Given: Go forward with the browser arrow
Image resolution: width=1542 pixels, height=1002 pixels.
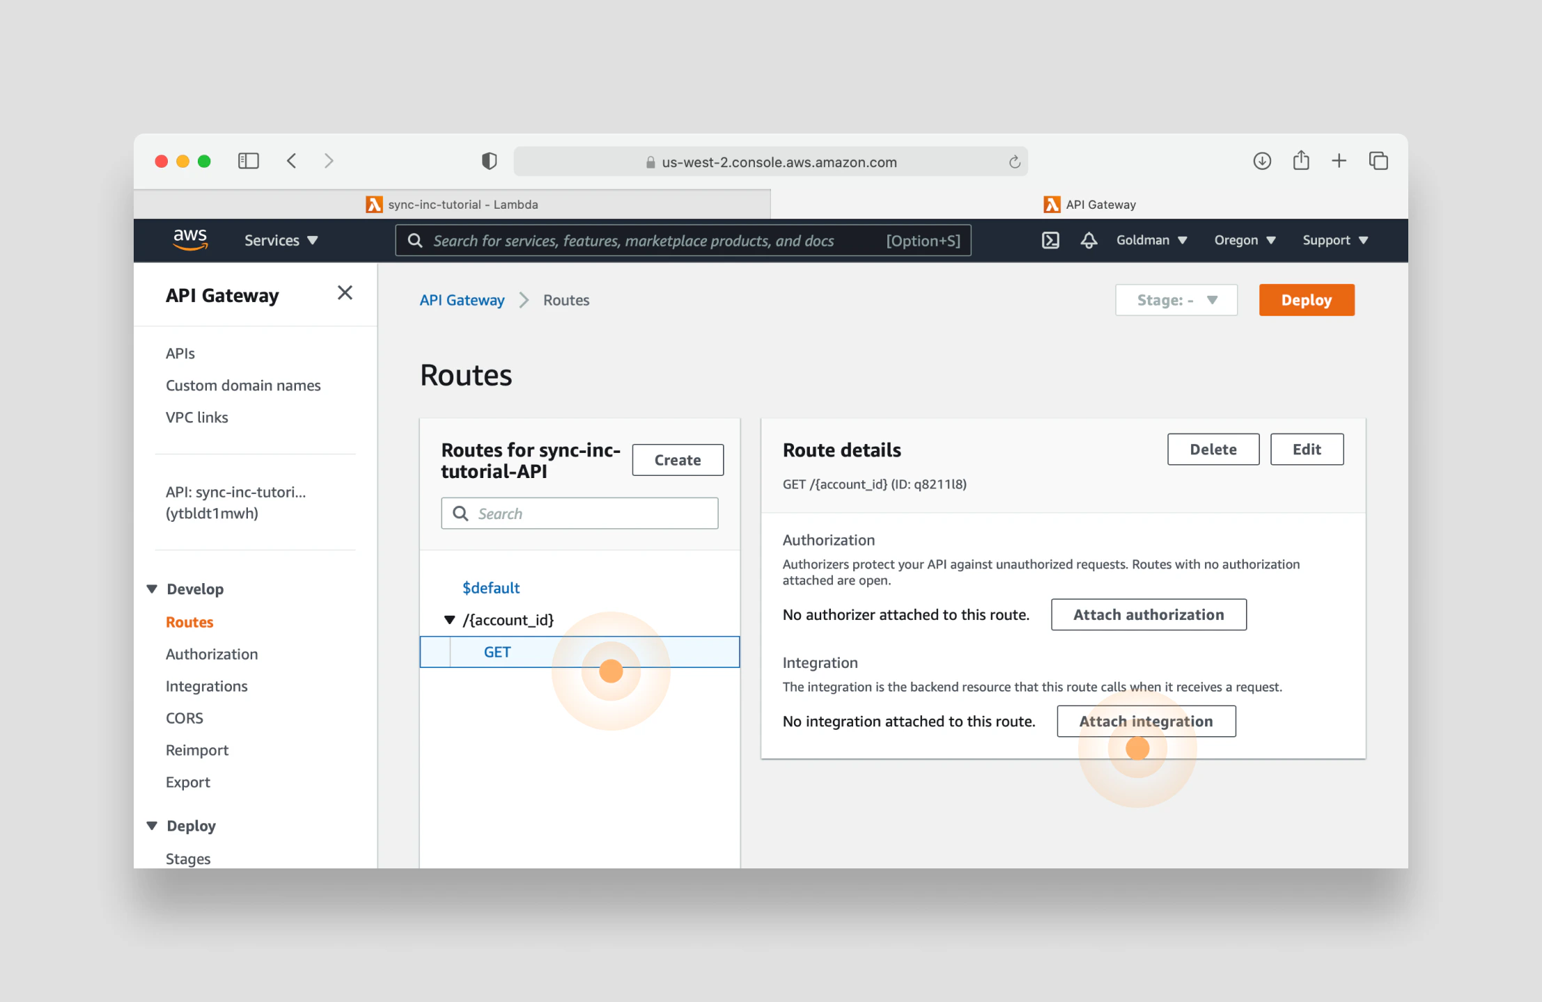Looking at the screenshot, I should [329, 161].
